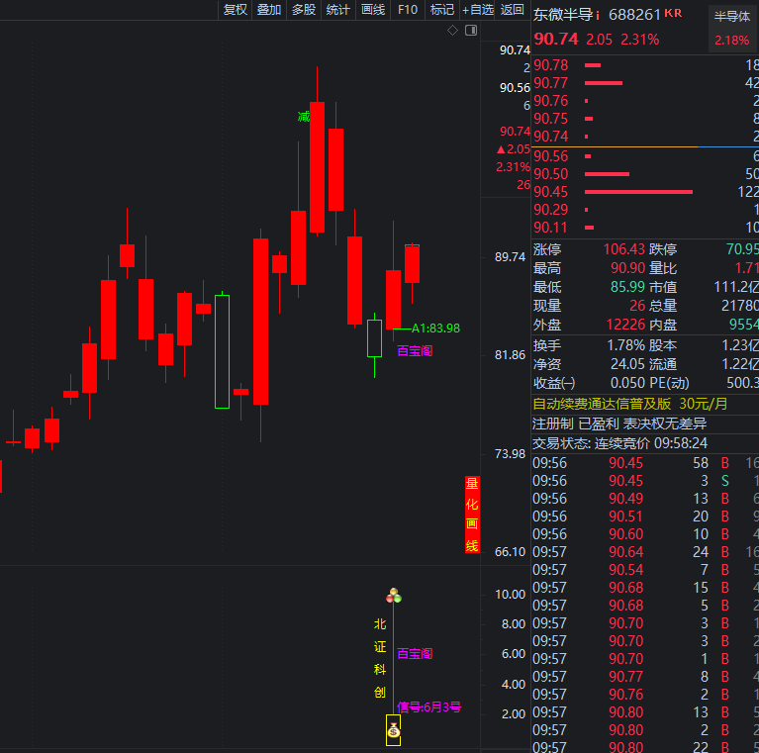Click the sell order price 90.77
The width and height of the screenshot is (759, 753).
click(551, 83)
